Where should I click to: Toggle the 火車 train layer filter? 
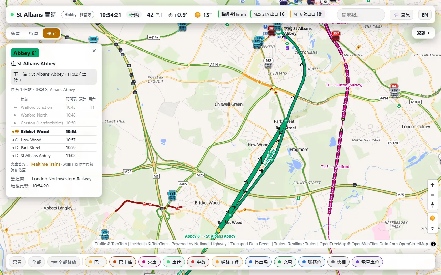click(149, 262)
